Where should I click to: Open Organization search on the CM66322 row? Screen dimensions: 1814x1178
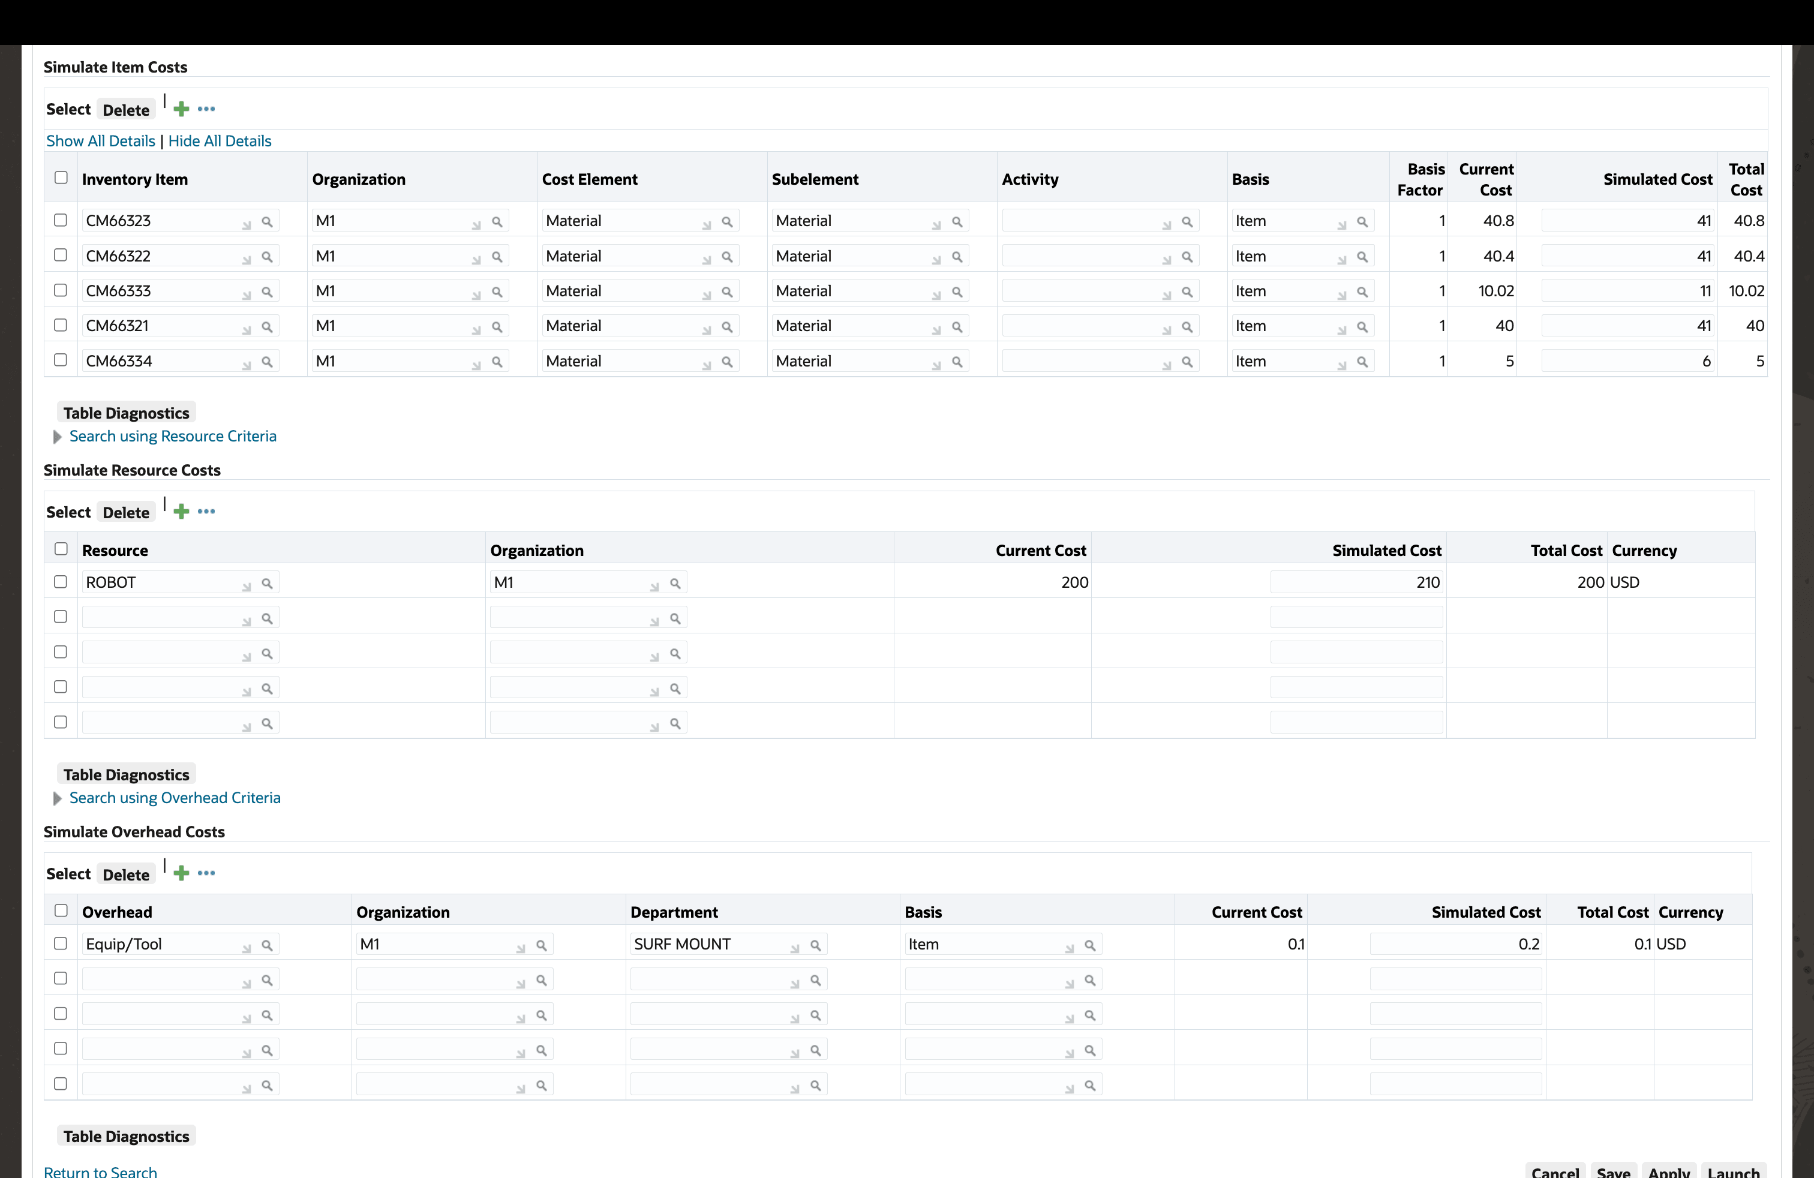[498, 257]
